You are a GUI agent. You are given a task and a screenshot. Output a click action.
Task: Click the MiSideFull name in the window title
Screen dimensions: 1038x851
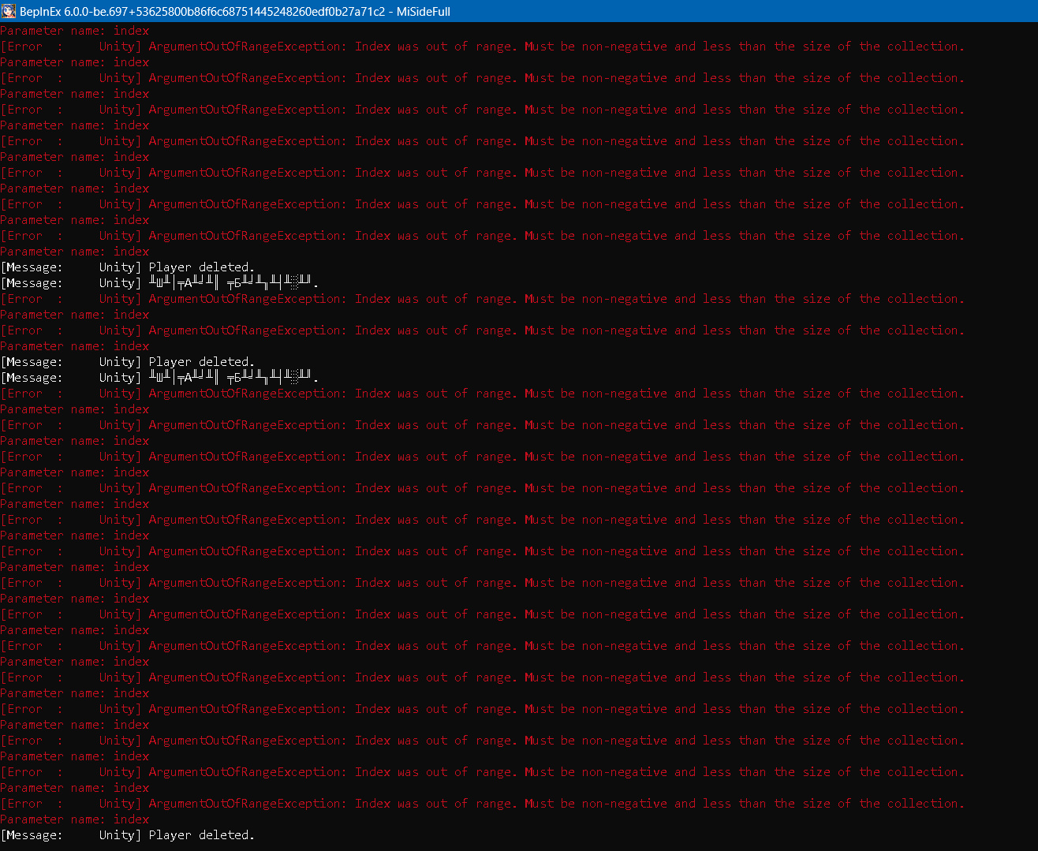click(x=424, y=11)
